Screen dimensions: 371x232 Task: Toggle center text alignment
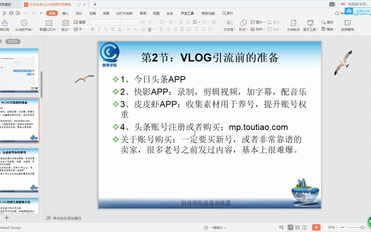point(168,29)
